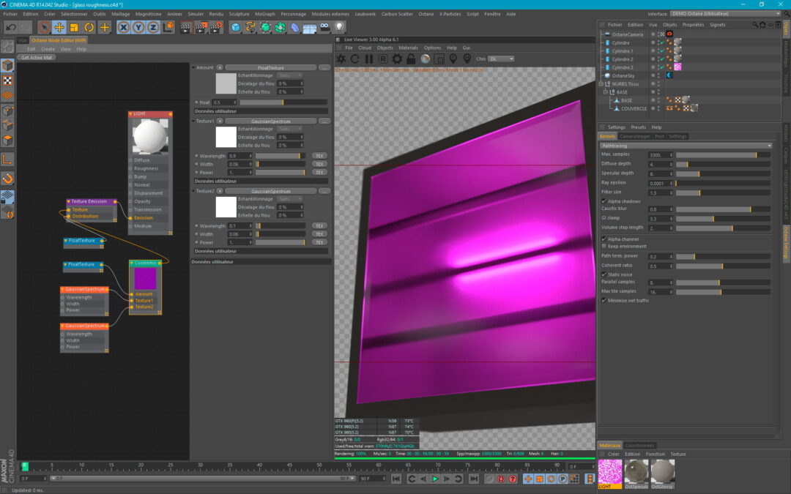Open Live Viewer settings gear
791x494 pixels.
(x=397, y=59)
